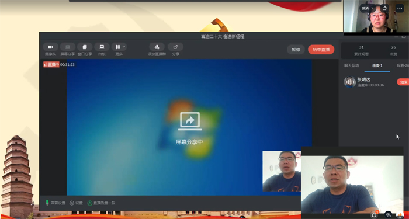Pause the live stream (暂停)

296,50
